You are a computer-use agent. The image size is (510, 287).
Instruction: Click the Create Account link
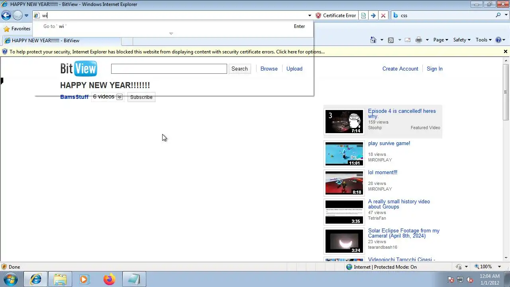[400, 69]
